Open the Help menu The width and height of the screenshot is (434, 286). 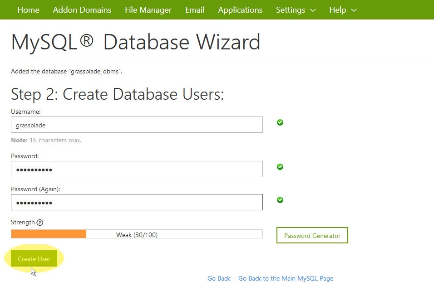click(x=343, y=10)
